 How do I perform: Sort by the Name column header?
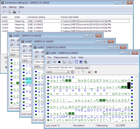tap(7, 17)
